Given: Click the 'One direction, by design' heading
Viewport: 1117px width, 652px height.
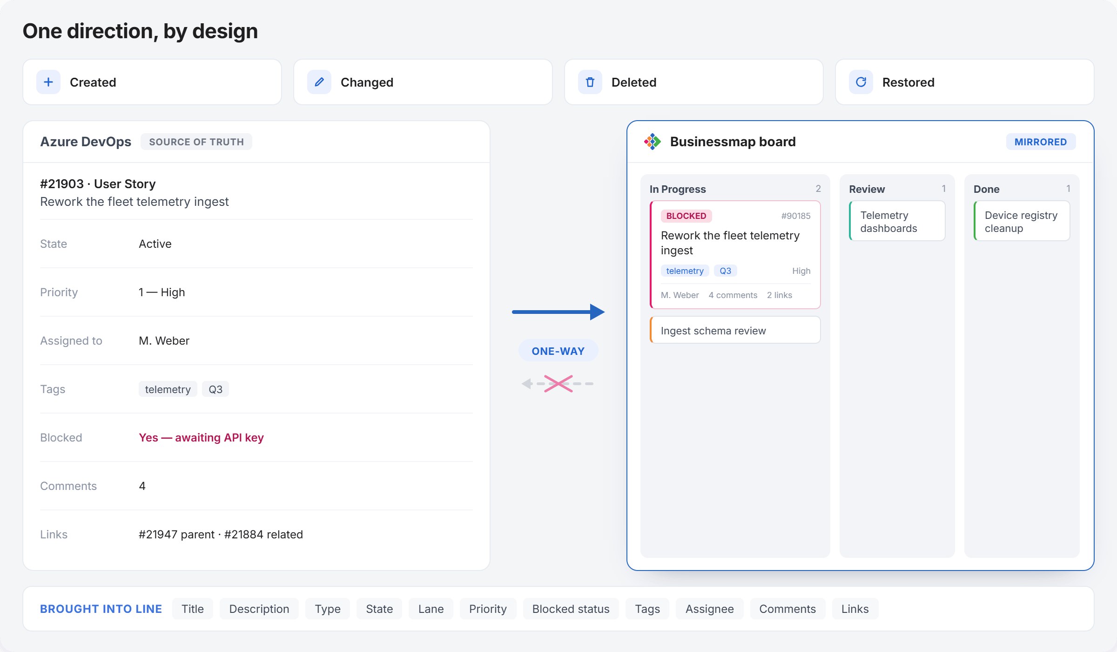Looking at the screenshot, I should pos(140,31).
